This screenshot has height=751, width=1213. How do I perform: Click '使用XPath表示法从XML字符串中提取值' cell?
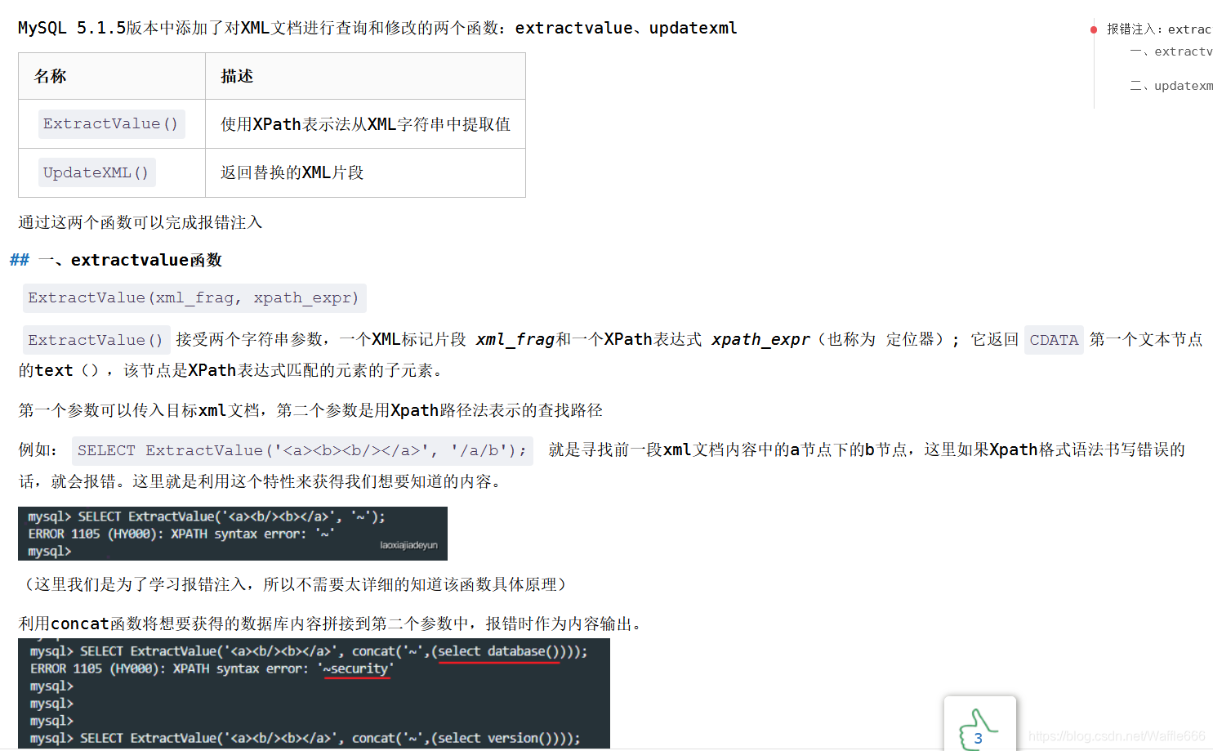[365, 124]
